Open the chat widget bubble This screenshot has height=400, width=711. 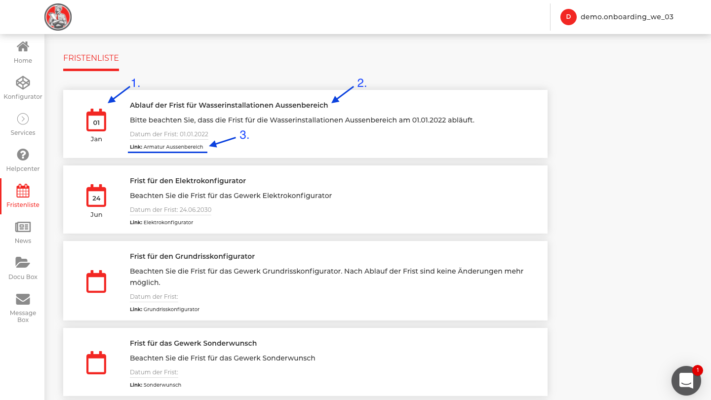click(x=686, y=381)
